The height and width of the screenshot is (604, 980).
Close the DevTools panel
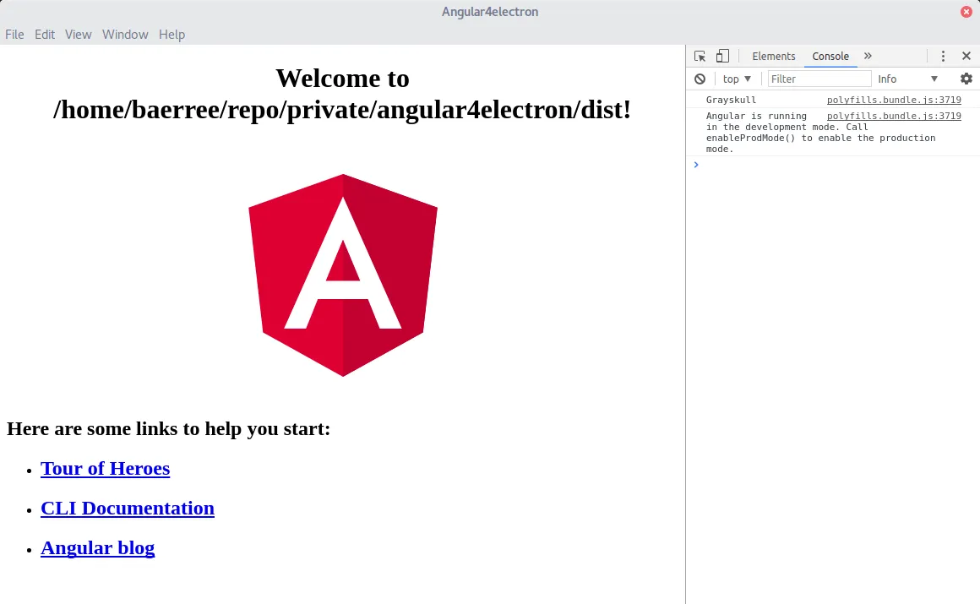[x=966, y=56]
